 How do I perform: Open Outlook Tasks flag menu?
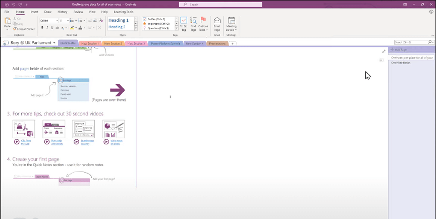click(203, 24)
